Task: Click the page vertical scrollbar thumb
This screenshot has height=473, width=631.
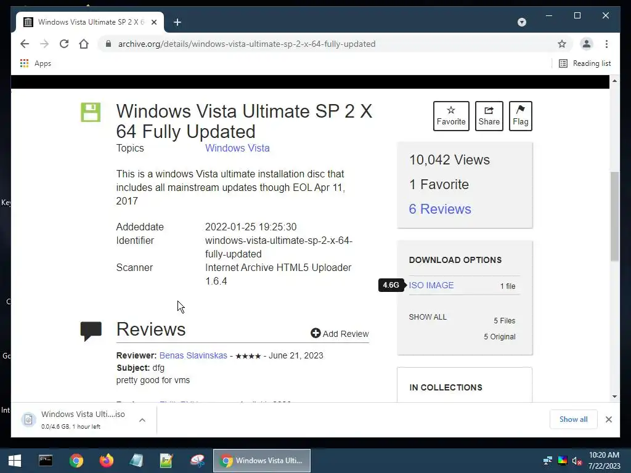Action: [614, 216]
